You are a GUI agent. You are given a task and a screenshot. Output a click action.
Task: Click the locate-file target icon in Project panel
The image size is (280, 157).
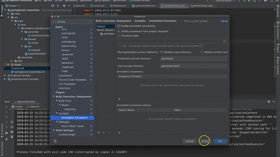[x=52, y=6]
